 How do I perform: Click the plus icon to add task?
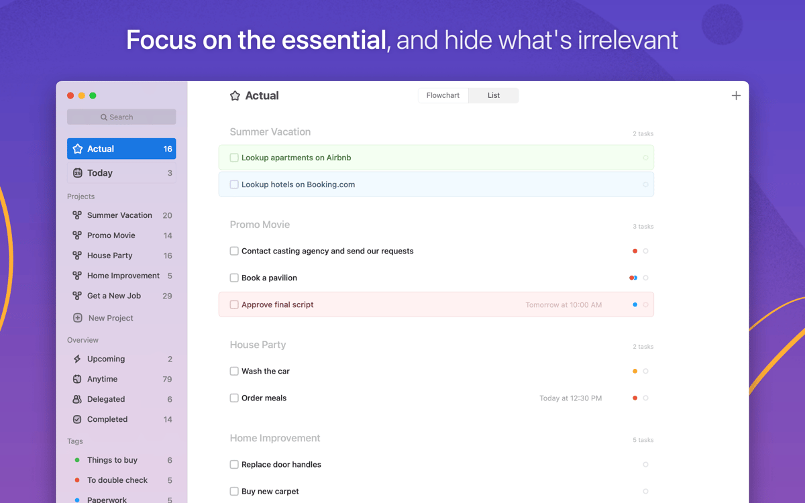(736, 96)
